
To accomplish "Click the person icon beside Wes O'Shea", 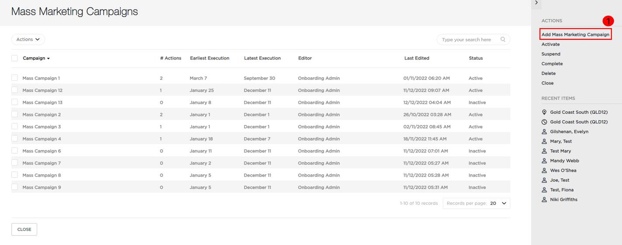I will [544, 170].
